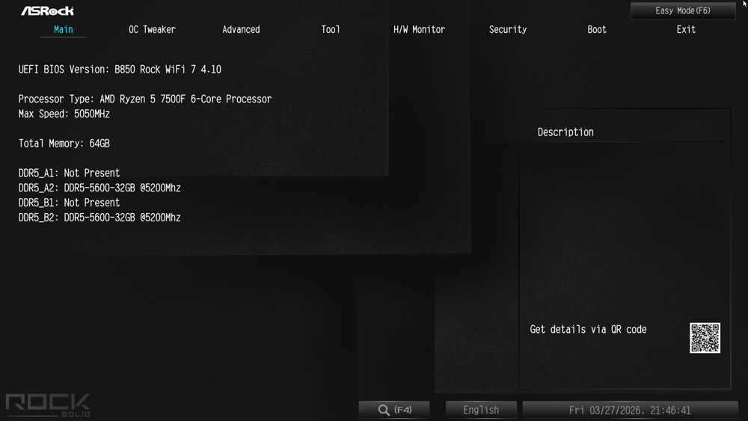Switch to the Main tab

64,29
